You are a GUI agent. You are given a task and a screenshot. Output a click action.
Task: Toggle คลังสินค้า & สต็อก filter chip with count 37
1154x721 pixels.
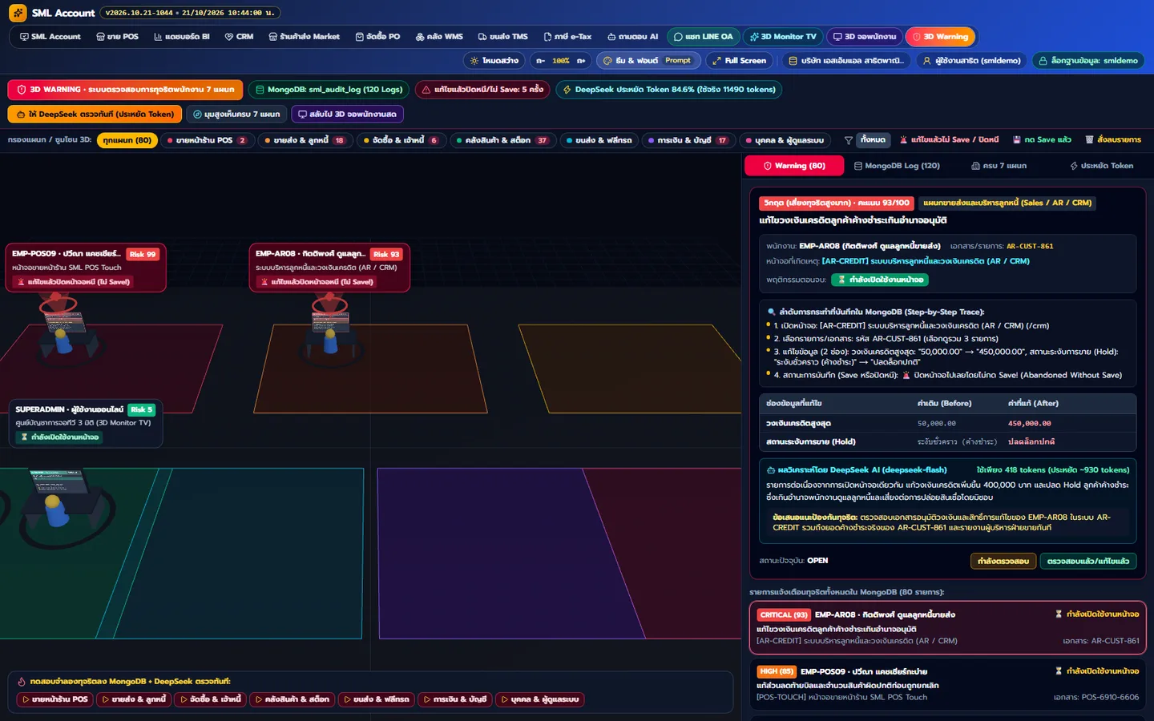(502, 140)
